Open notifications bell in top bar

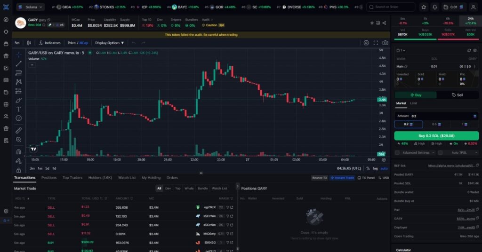click(434, 7)
